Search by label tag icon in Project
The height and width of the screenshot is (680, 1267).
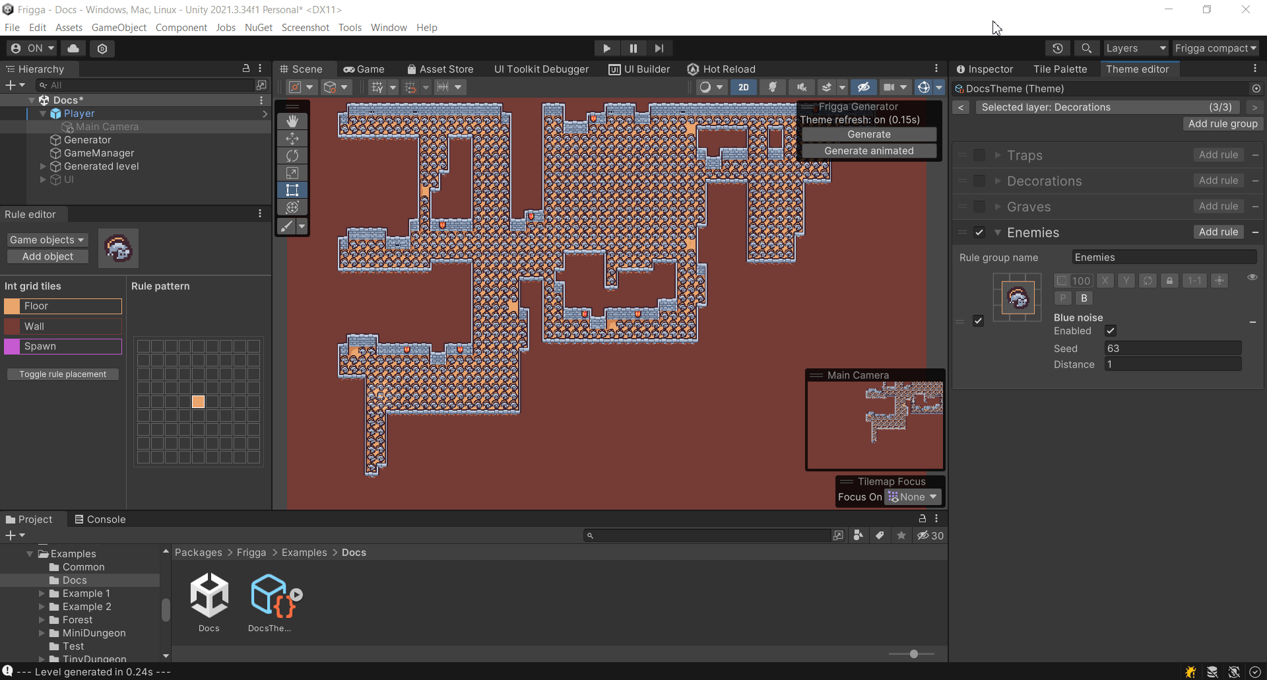(880, 535)
